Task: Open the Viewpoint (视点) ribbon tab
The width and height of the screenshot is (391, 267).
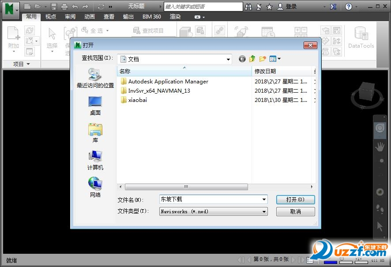Action: tap(51, 16)
